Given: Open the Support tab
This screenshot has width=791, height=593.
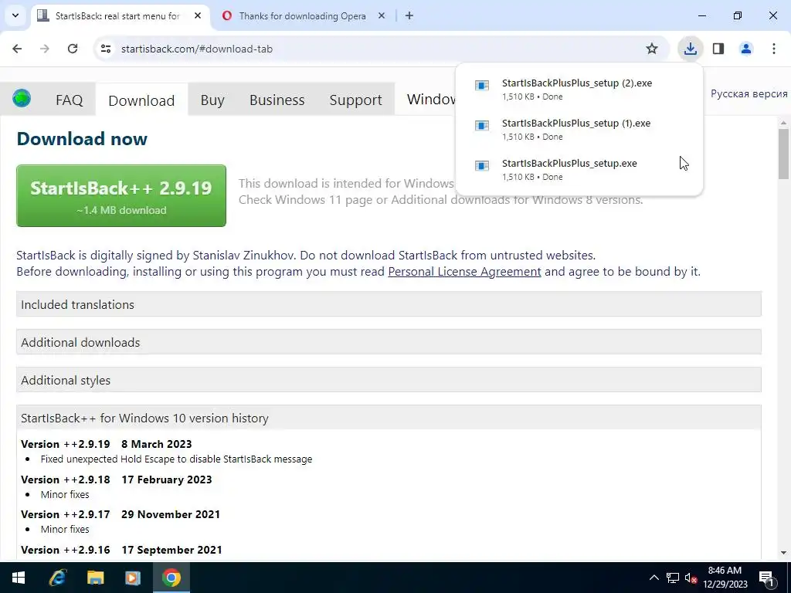Looking at the screenshot, I should [355, 100].
